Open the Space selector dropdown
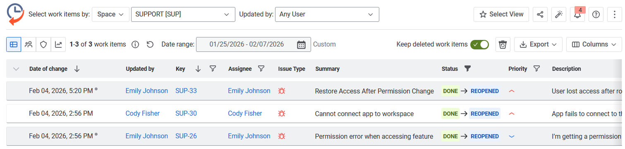Viewport: 625px width, 149px height. 110,14
